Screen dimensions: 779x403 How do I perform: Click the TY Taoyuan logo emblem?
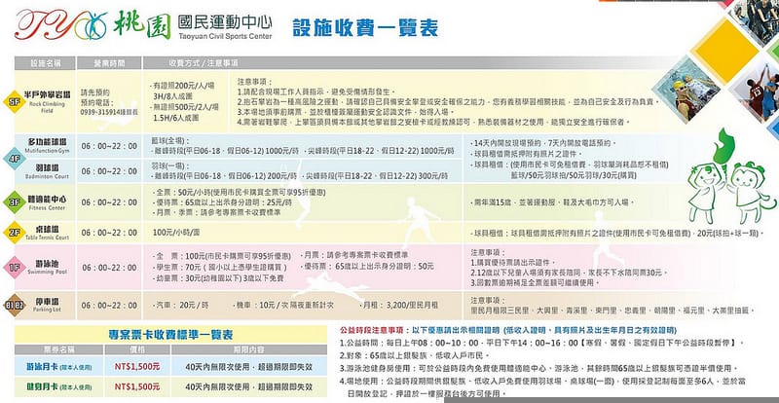click(60, 24)
